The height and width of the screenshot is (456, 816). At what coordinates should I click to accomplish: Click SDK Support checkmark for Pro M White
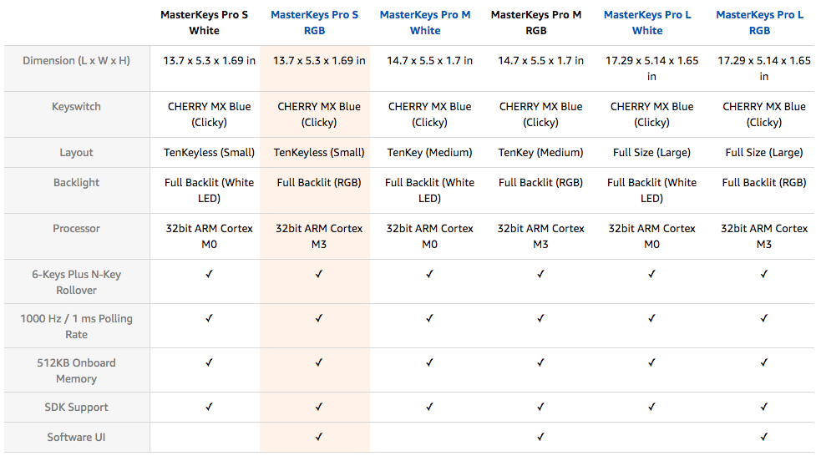click(x=430, y=407)
